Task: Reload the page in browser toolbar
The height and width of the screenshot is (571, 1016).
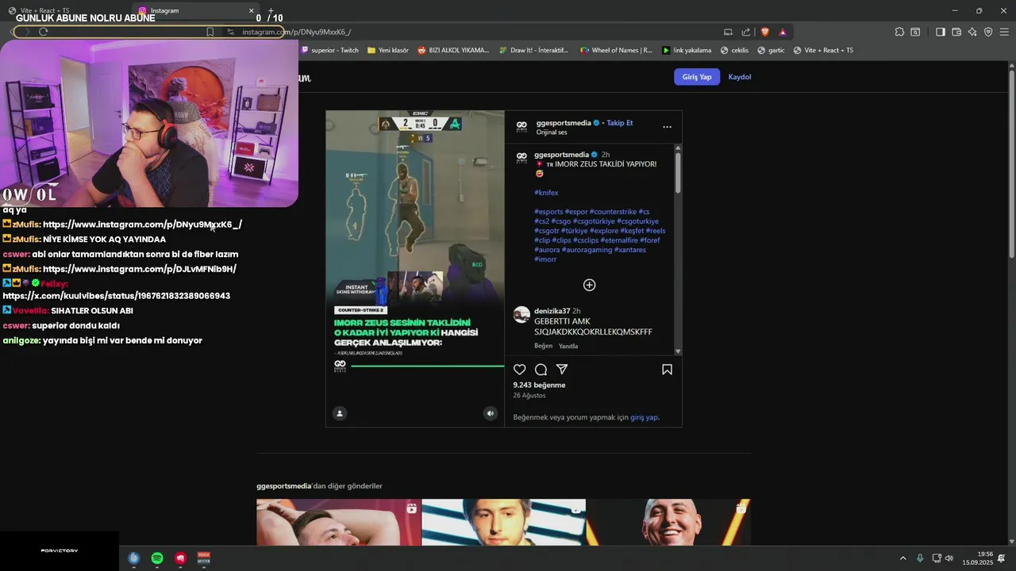Action: tap(43, 32)
